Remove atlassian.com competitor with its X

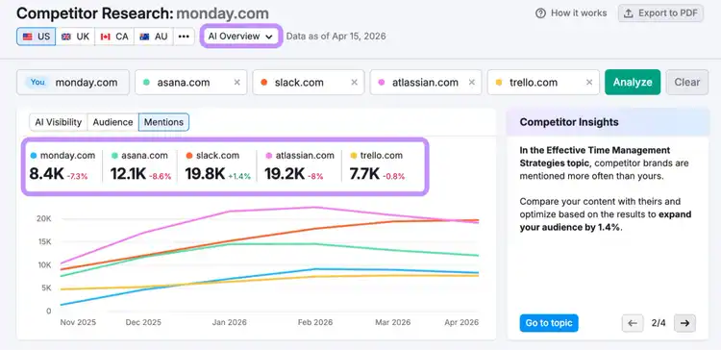pyautogui.click(x=472, y=83)
